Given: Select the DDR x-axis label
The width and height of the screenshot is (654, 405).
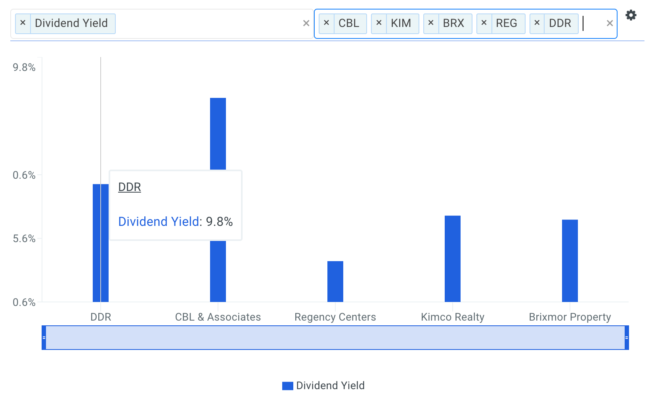Looking at the screenshot, I should (101, 317).
